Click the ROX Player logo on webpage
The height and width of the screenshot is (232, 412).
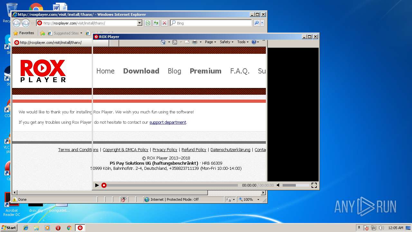point(43,71)
